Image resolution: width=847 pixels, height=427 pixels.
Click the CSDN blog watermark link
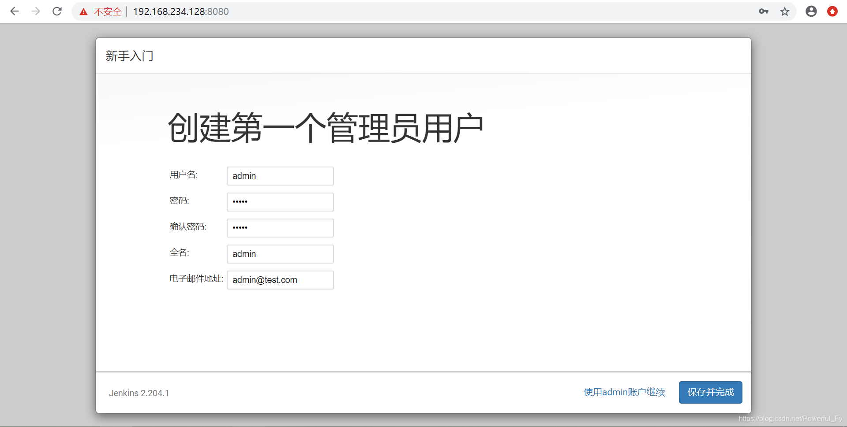pos(791,419)
